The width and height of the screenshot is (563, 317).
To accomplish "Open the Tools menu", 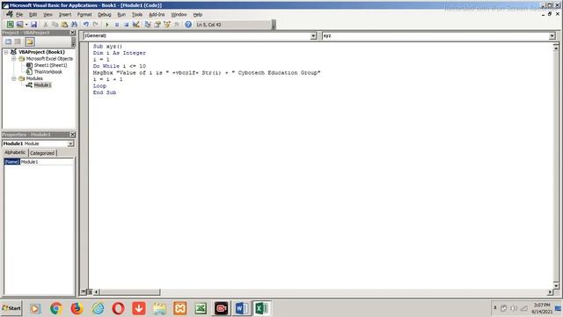I will (x=137, y=15).
